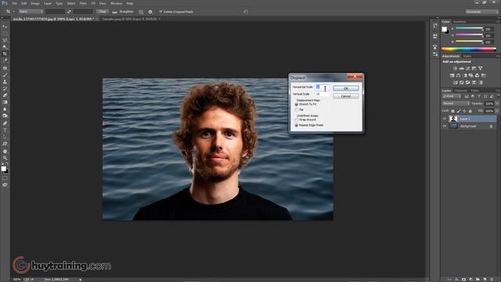Open the File menu
Screen dimensions: 501x282
[x=14, y=3]
